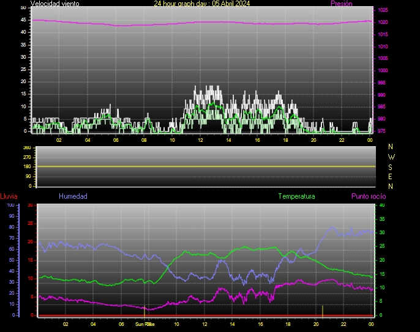Click the 'W' compass letter
The image size is (420, 332).
(x=391, y=157)
